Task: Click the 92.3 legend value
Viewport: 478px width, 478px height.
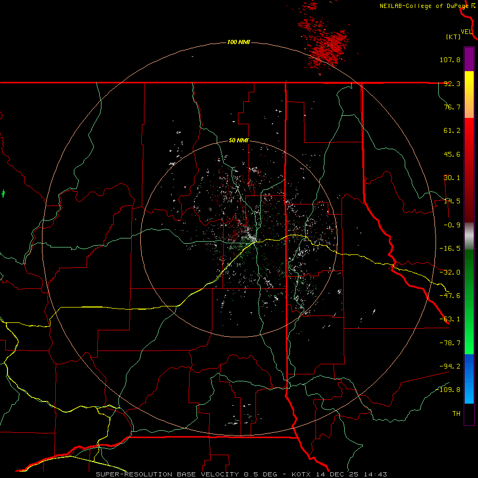Action: (x=452, y=83)
